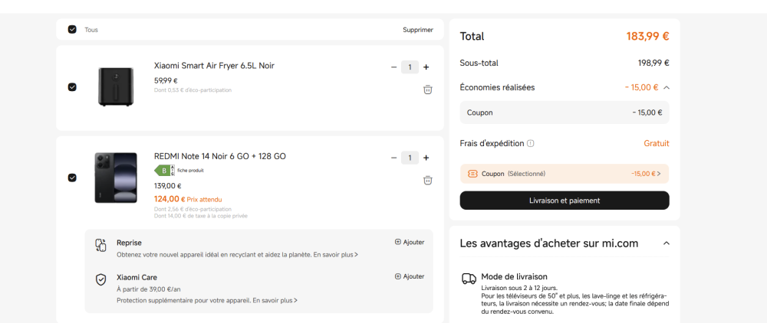Collapse 'Les avantages d'acheter sur mi.com'
Screen dimensions: 767x323
[x=666, y=243]
